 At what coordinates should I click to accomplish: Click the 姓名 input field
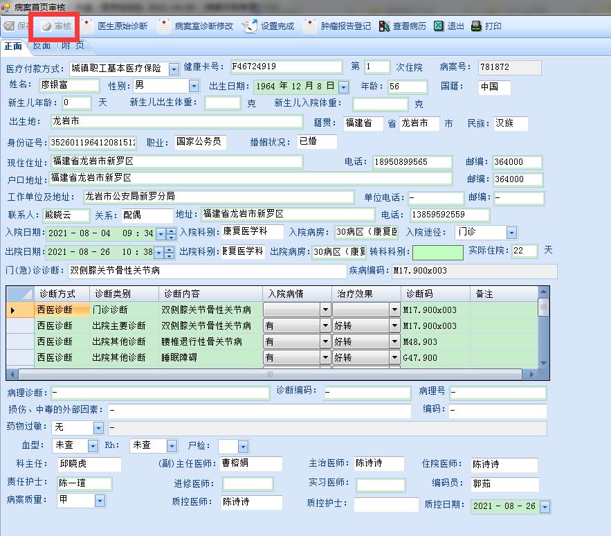(69, 85)
